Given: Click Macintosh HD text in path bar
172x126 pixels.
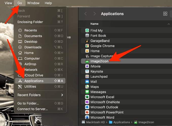Looking at the screenshot, I should 95,122.
